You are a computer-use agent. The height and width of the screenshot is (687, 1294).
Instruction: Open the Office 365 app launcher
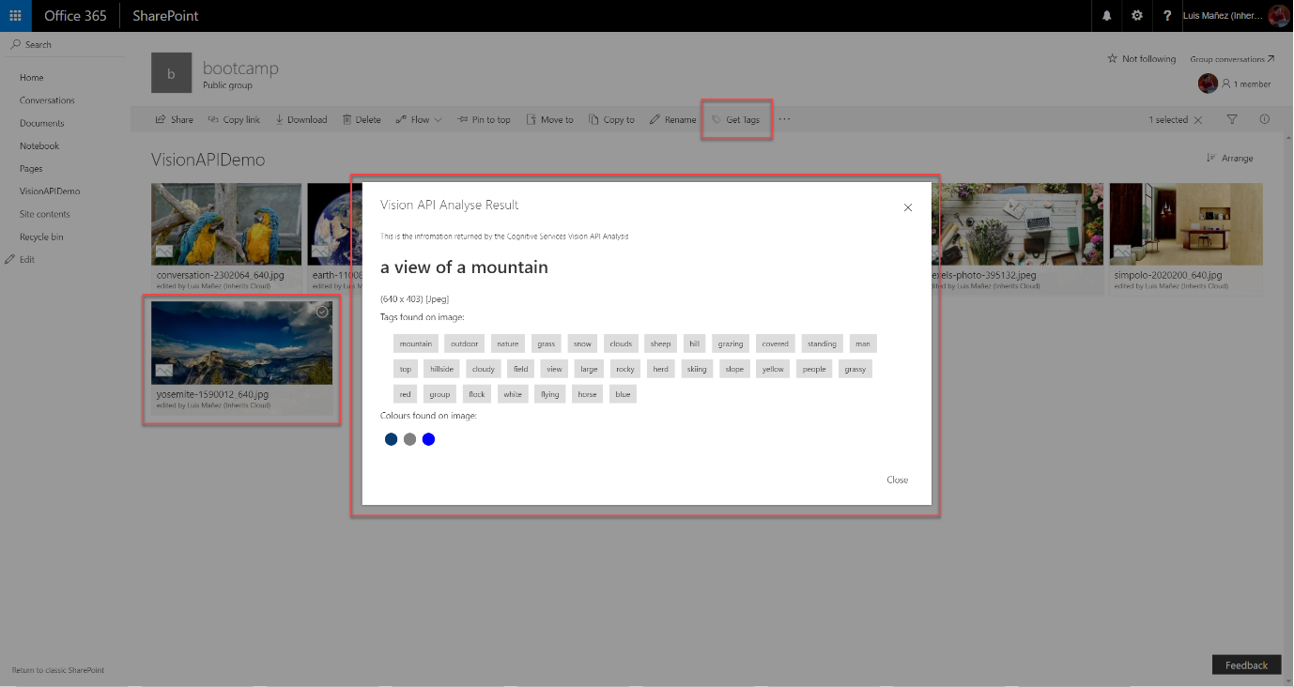(13, 15)
